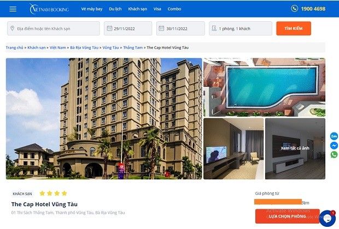Screen dimensions: 339x229
Task: Click the TÌM KIẾM search button
Action: (294, 28)
